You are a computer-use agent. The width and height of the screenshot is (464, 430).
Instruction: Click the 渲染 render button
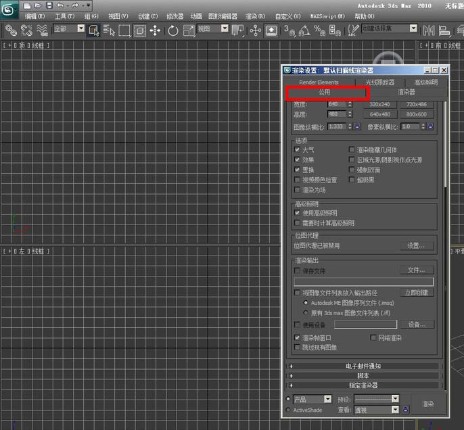click(x=428, y=404)
